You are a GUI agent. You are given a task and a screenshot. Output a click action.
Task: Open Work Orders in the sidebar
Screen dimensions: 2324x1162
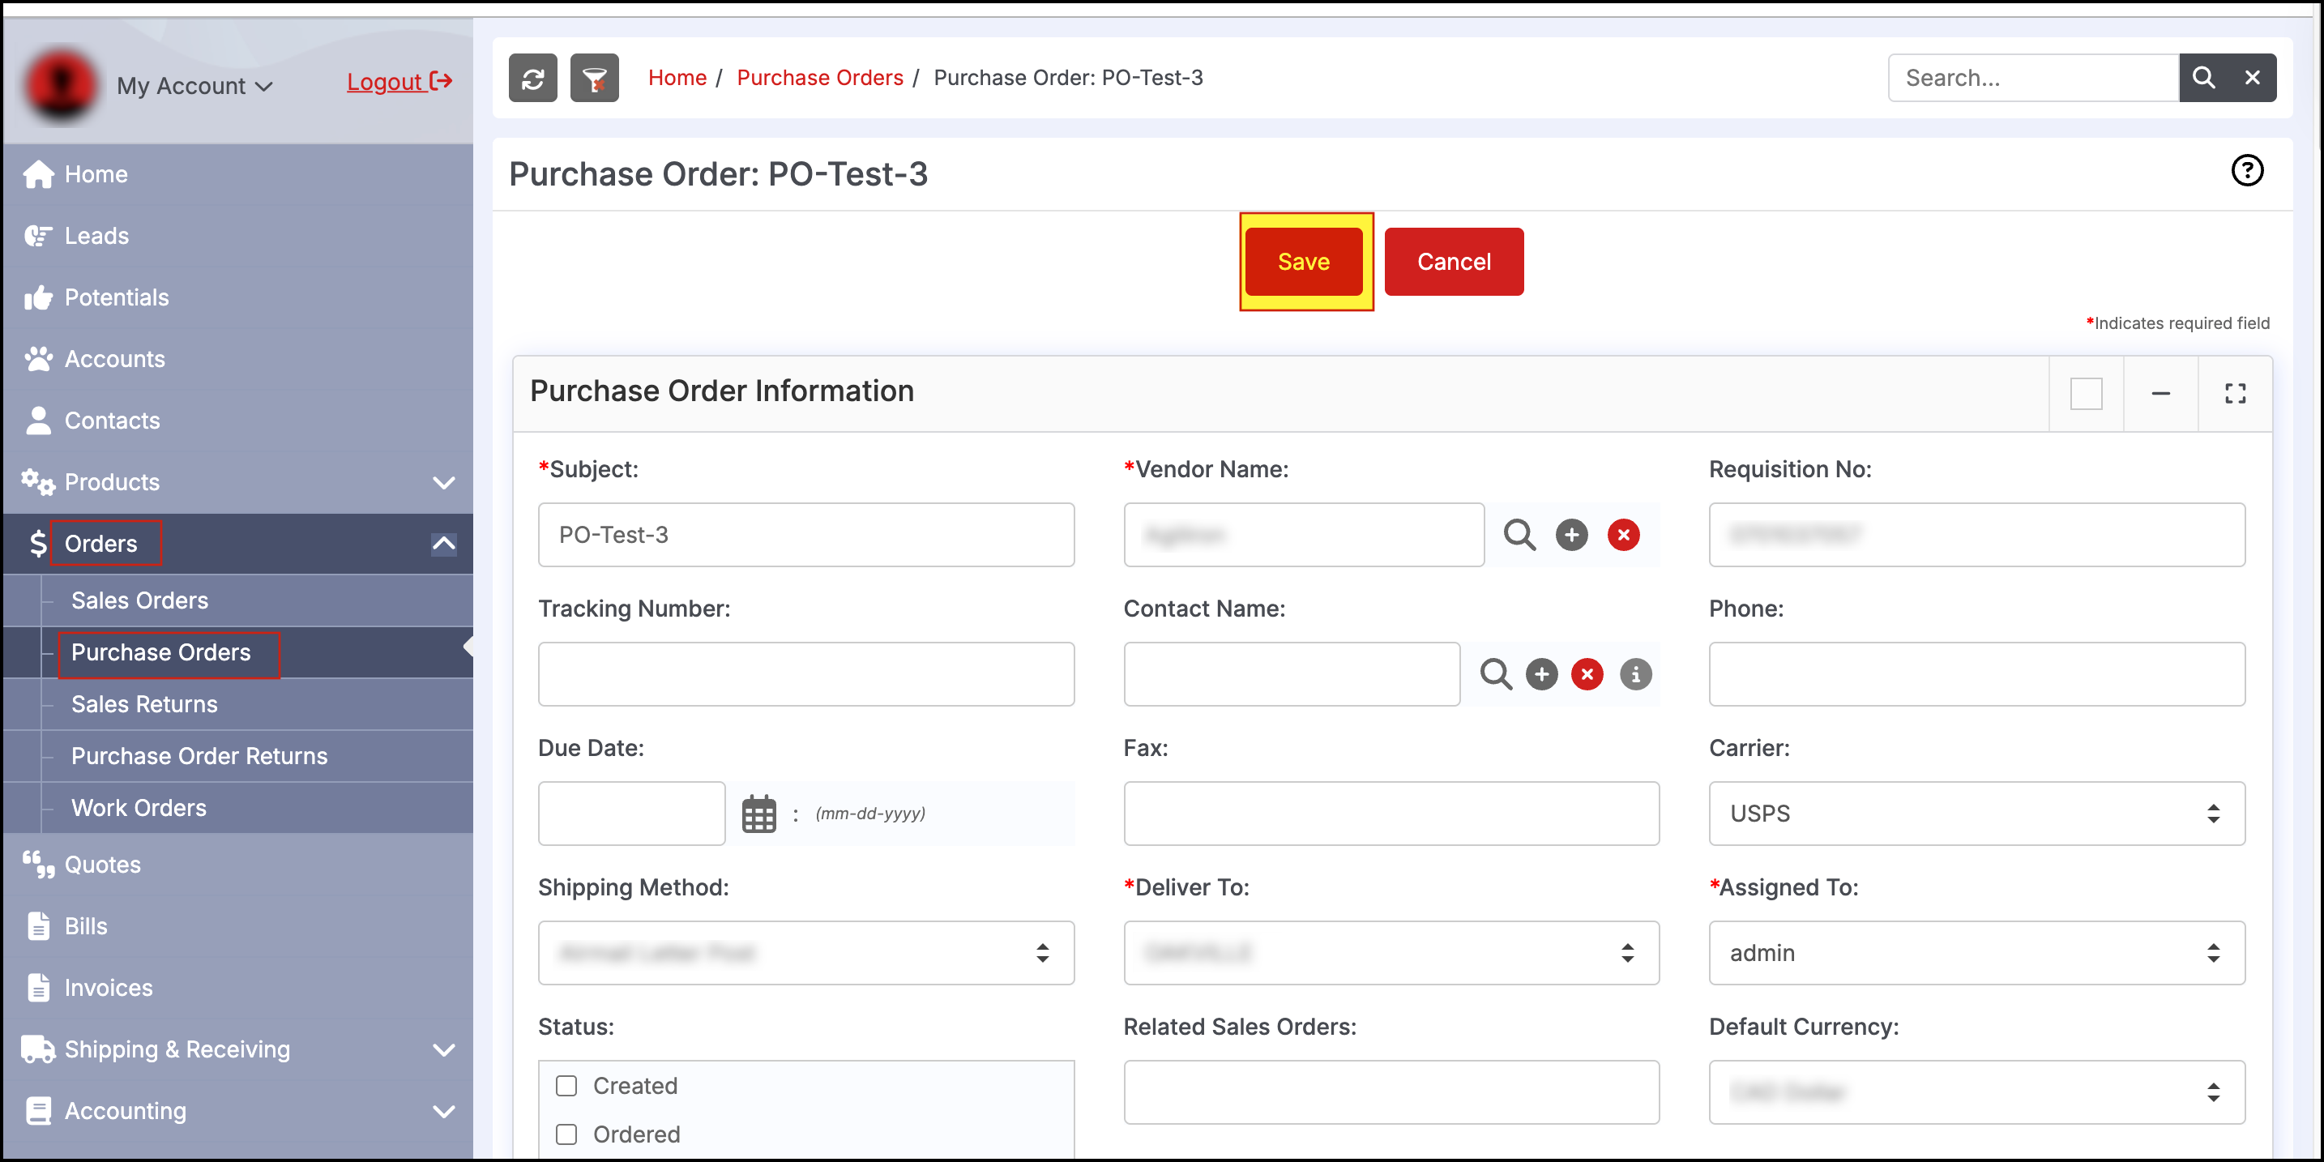click(139, 809)
